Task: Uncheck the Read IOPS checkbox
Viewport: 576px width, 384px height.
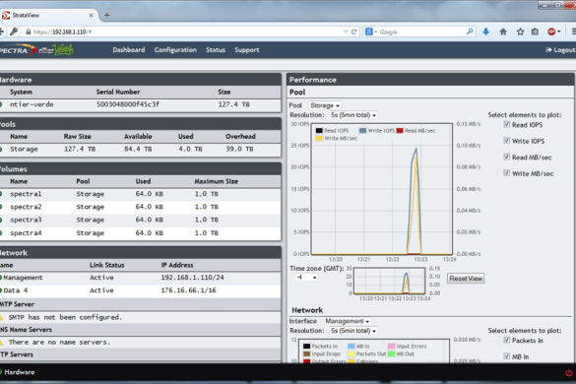Action: coord(506,125)
